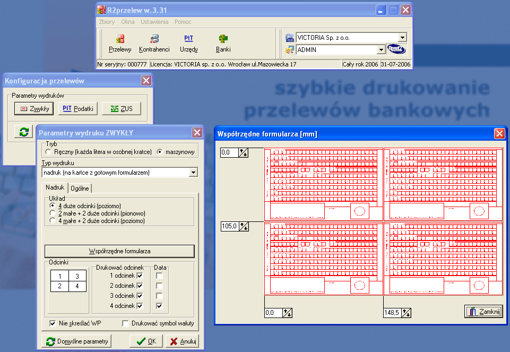
Task: Click the 148,5 coordinate field
Action: (x=393, y=313)
